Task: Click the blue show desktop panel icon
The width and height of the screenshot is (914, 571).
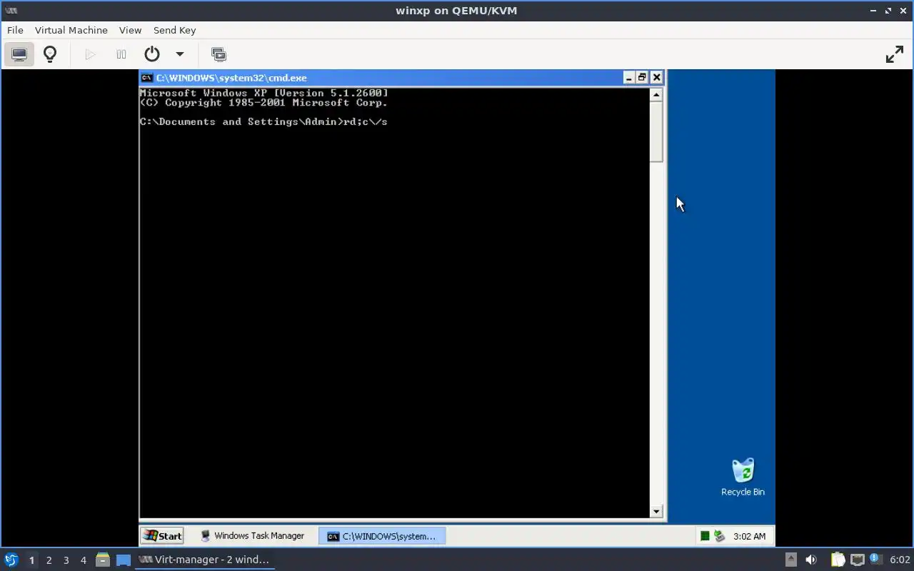Action: coord(124,560)
